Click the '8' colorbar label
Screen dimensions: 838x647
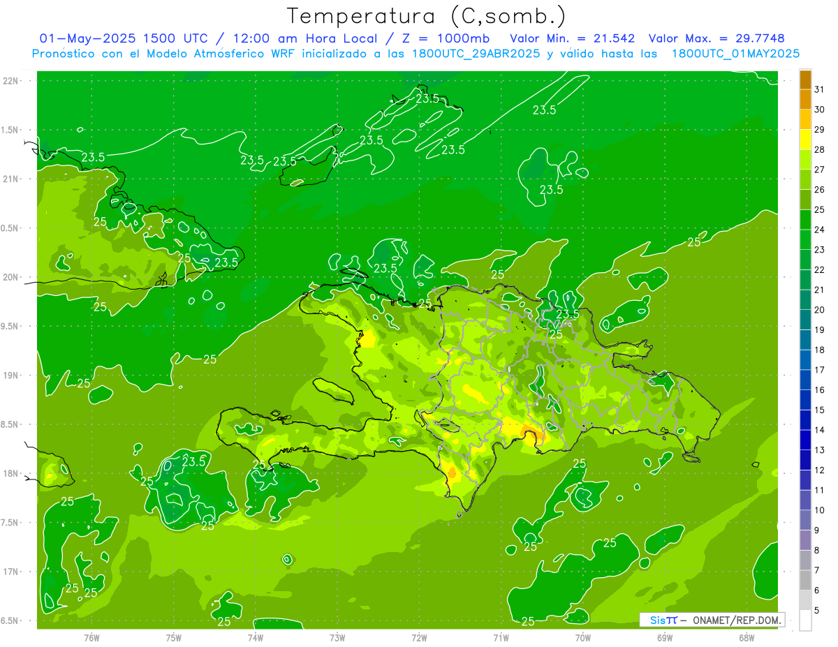tap(817, 550)
